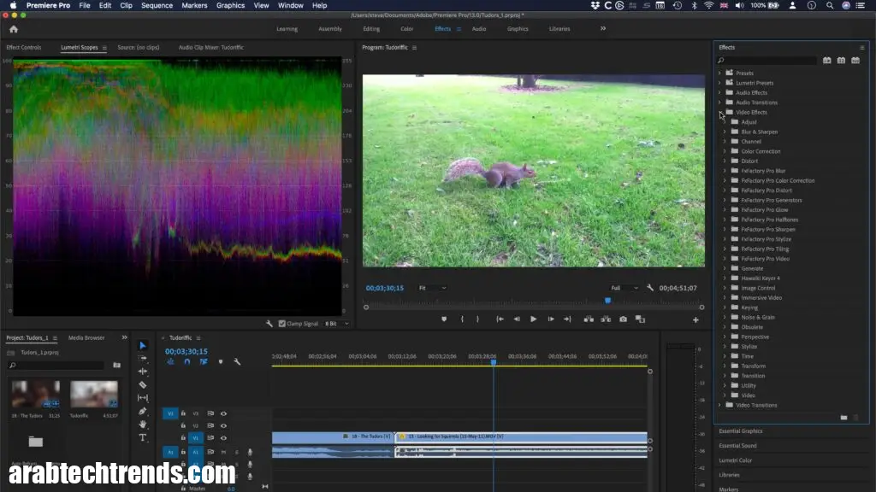Select the Razor tool
The image size is (876, 492).
tap(143, 385)
